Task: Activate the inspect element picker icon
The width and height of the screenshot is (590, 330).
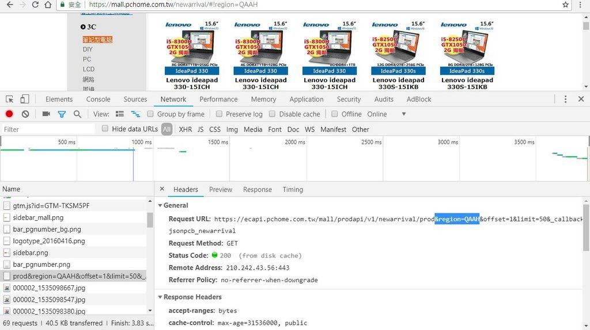Action: 10,99
